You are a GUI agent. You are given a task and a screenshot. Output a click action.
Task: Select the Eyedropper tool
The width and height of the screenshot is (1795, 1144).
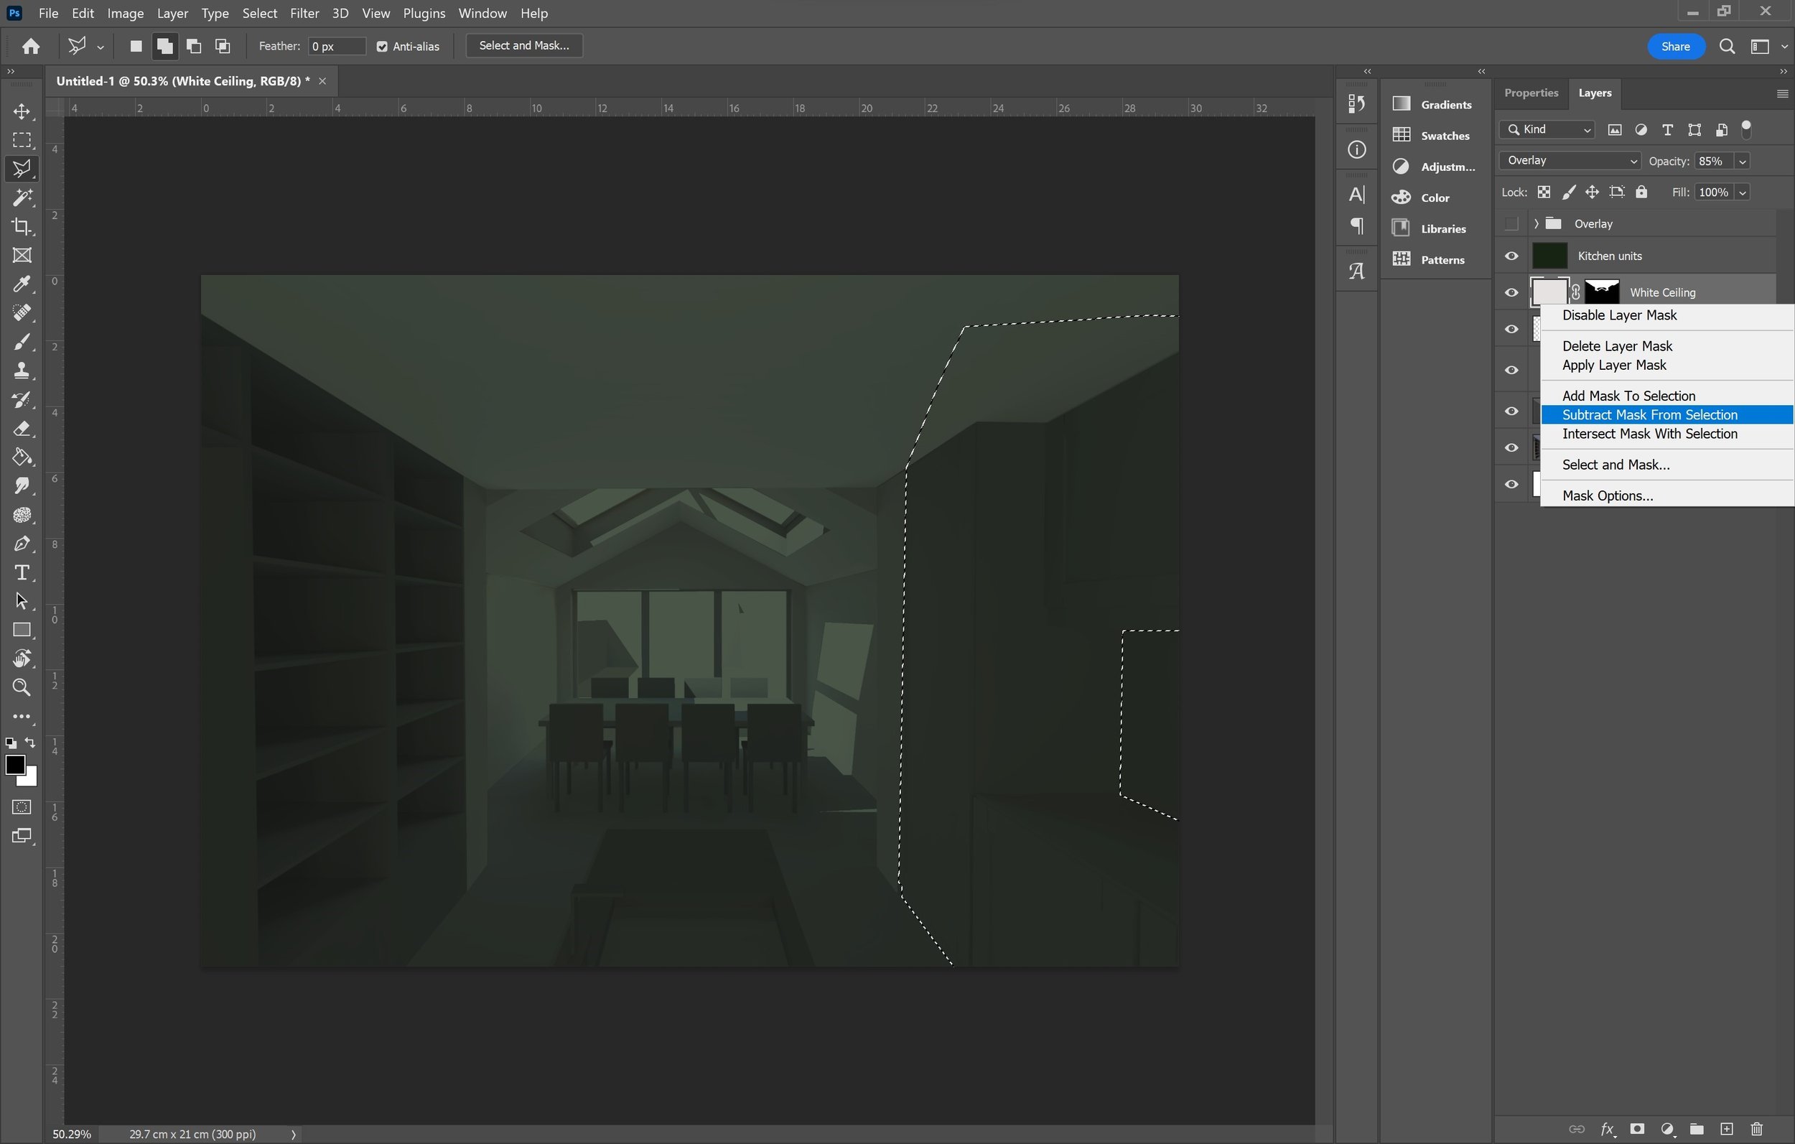pos(22,284)
